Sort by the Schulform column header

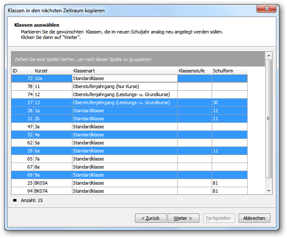(230, 71)
